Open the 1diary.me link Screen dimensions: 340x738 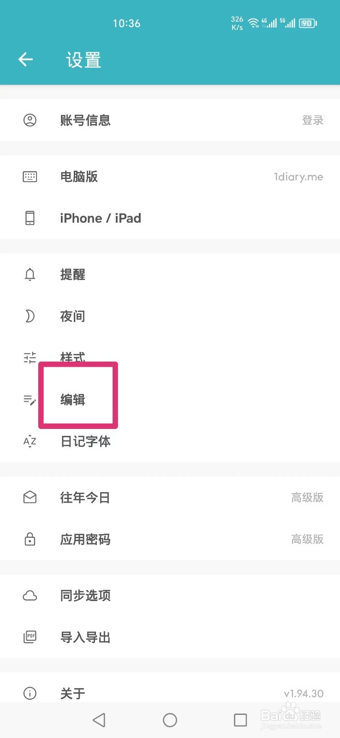pyautogui.click(x=298, y=177)
